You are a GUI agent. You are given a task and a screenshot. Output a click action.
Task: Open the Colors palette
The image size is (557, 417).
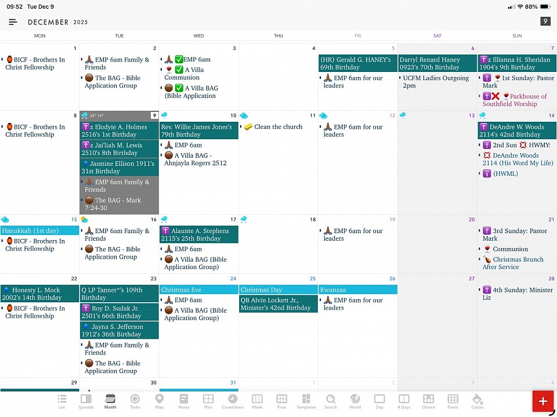(477, 401)
